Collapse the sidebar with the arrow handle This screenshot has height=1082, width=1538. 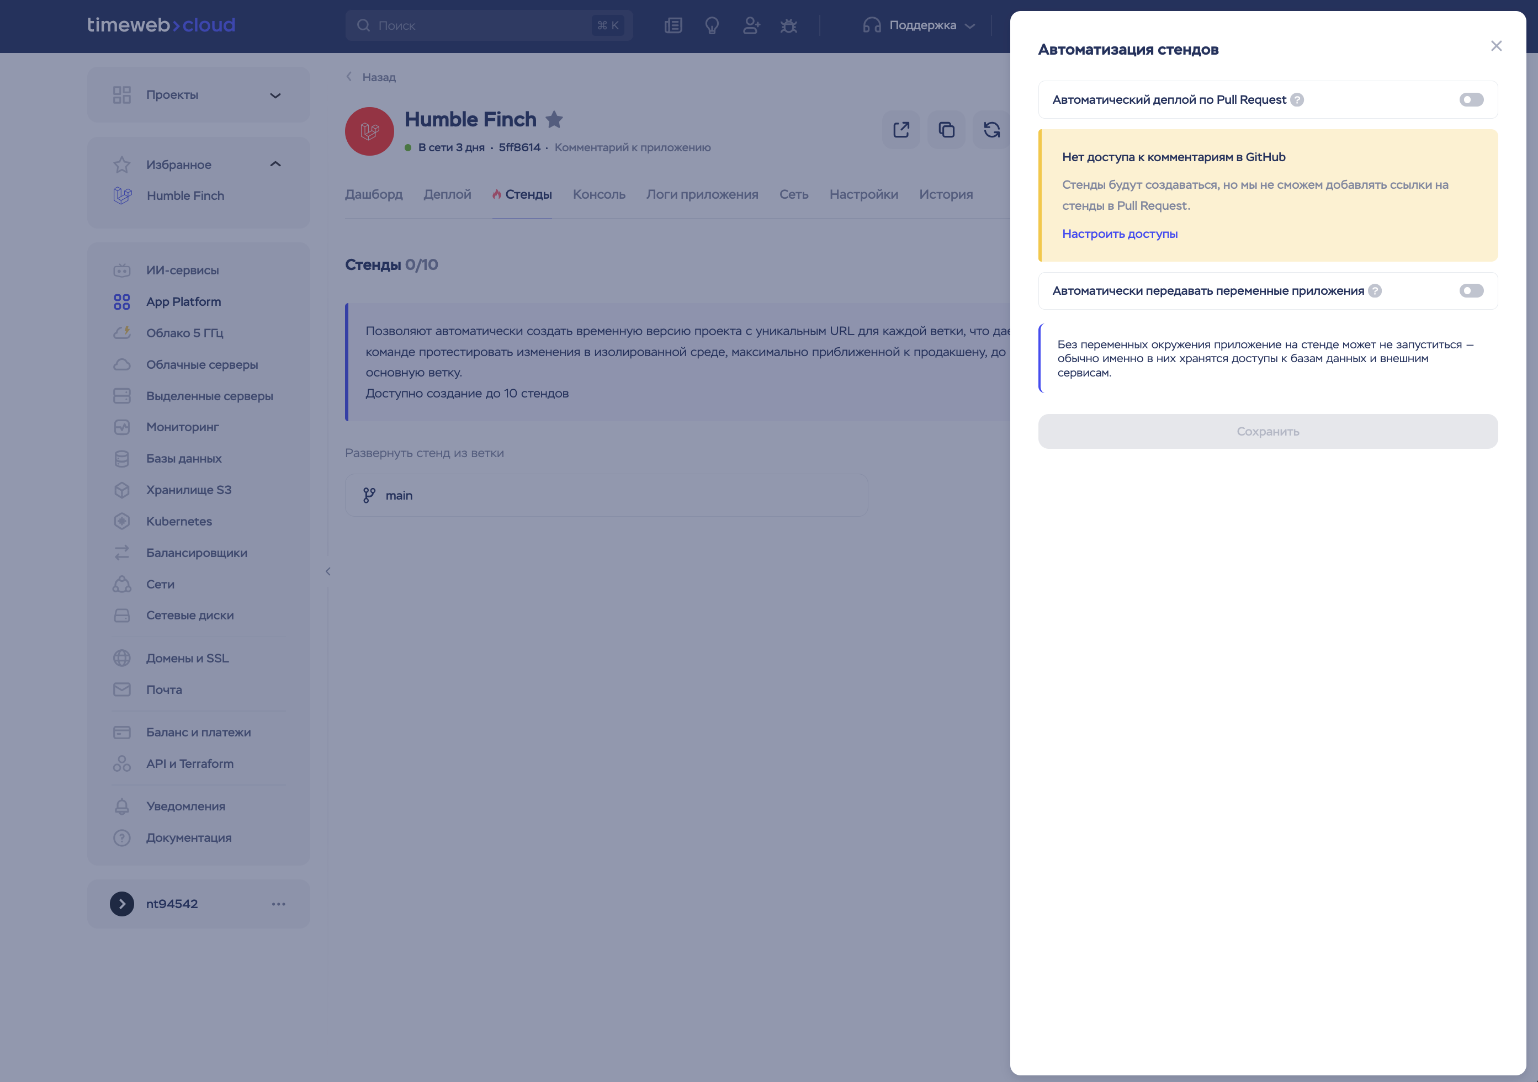point(327,572)
